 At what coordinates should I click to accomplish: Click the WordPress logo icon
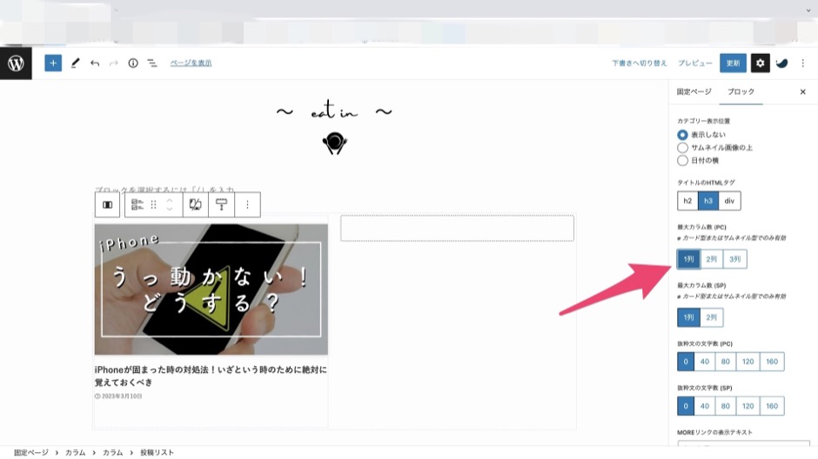[x=16, y=63]
